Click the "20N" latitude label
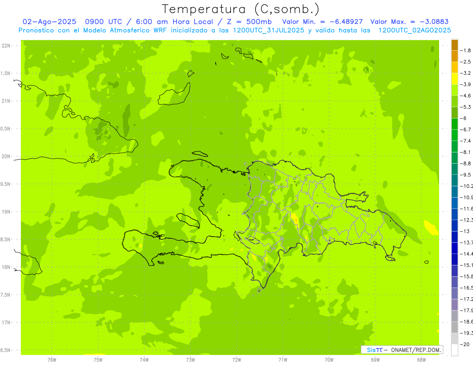The image size is (473, 365). pyautogui.click(x=6, y=156)
